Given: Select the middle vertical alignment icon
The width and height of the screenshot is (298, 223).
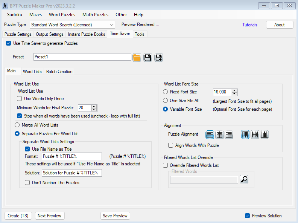Looking at the screenshot, I should coord(255,134).
